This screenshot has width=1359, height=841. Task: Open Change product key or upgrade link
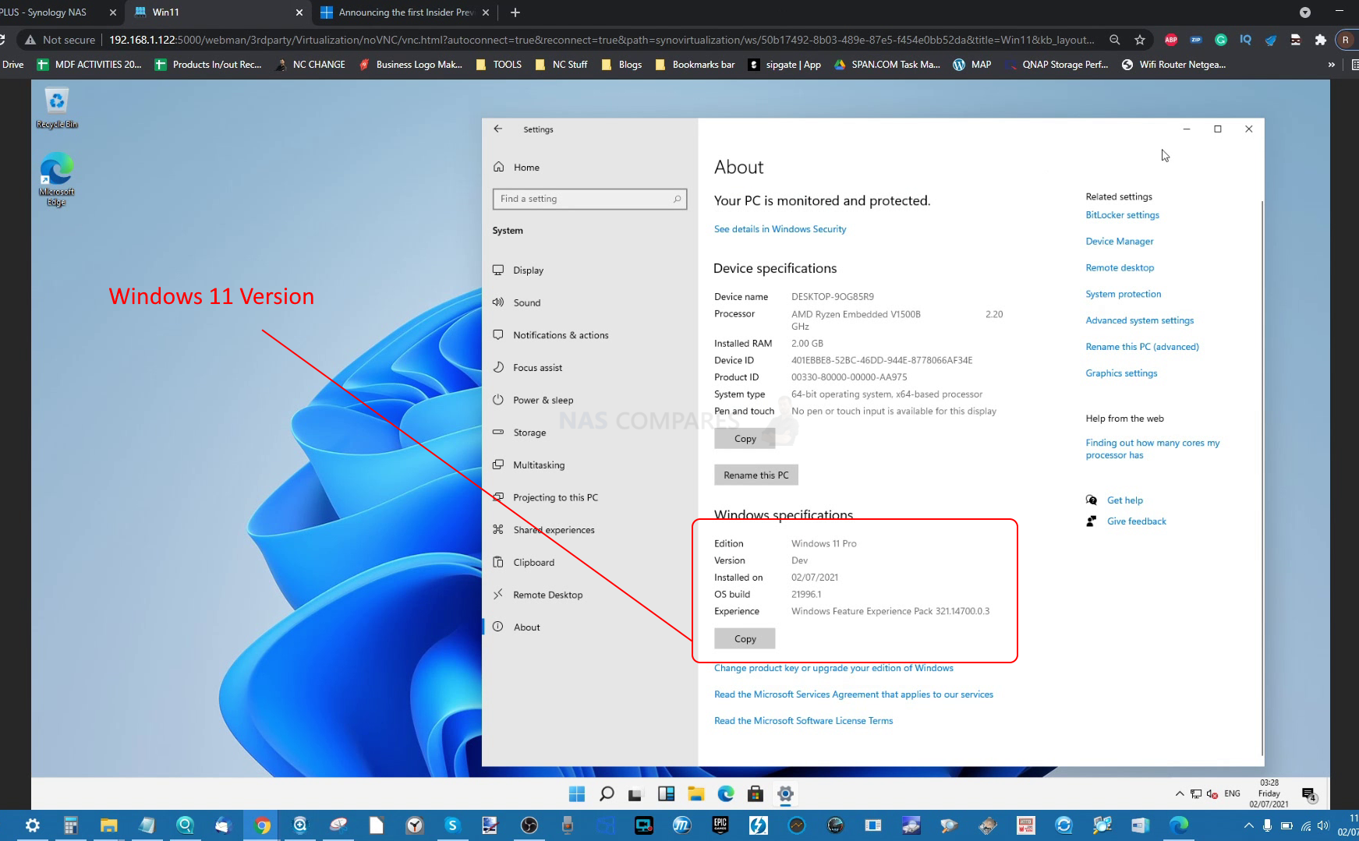click(x=833, y=668)
